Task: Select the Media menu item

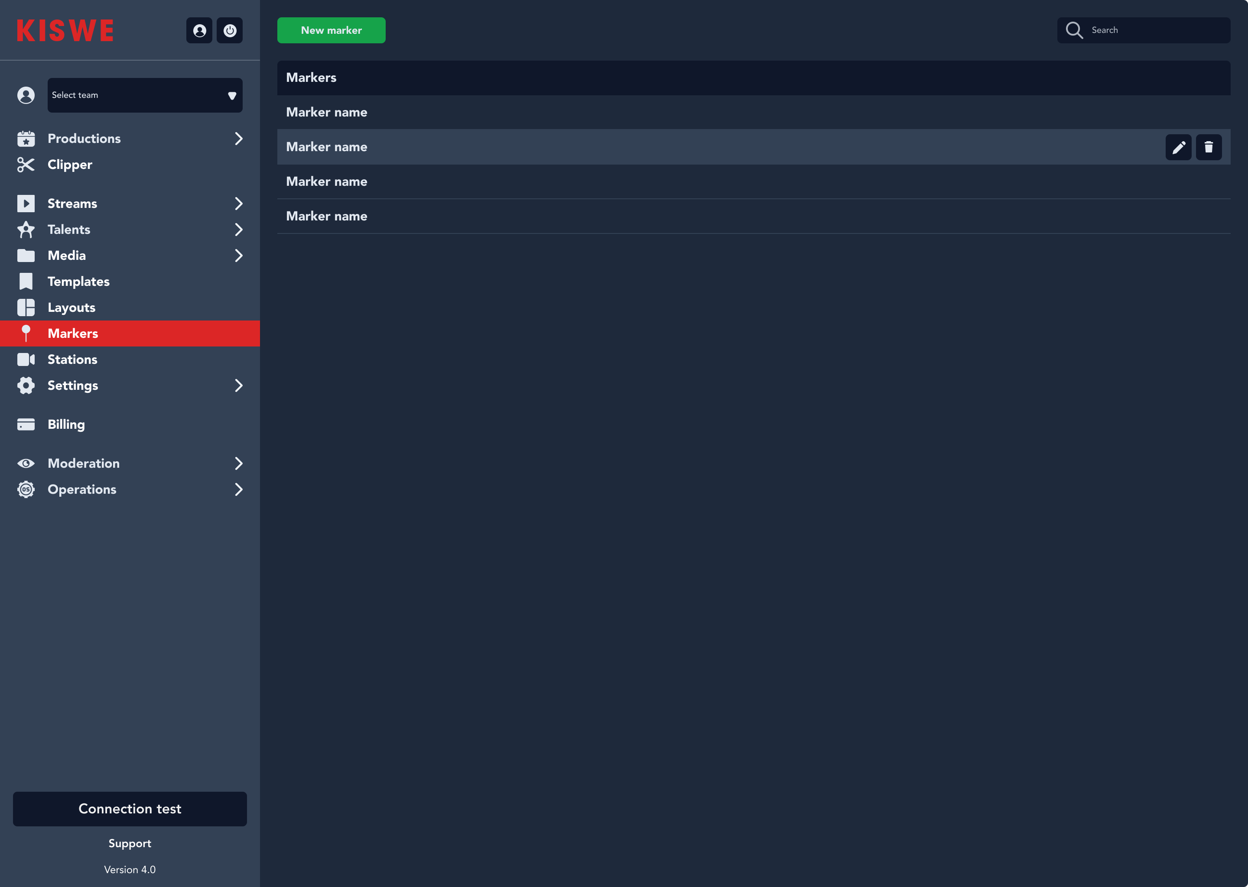Action: tap(67, 256)
